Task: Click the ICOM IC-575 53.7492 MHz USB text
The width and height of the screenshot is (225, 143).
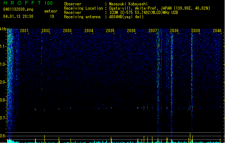Action: tap(143, 13)
